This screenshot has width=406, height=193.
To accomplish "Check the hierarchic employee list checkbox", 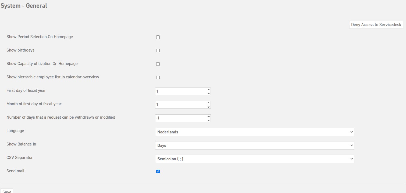I will [x=158, y=77].
